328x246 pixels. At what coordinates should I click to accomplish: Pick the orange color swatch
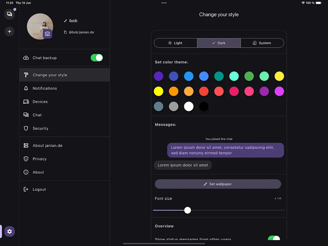click(174, 91)
